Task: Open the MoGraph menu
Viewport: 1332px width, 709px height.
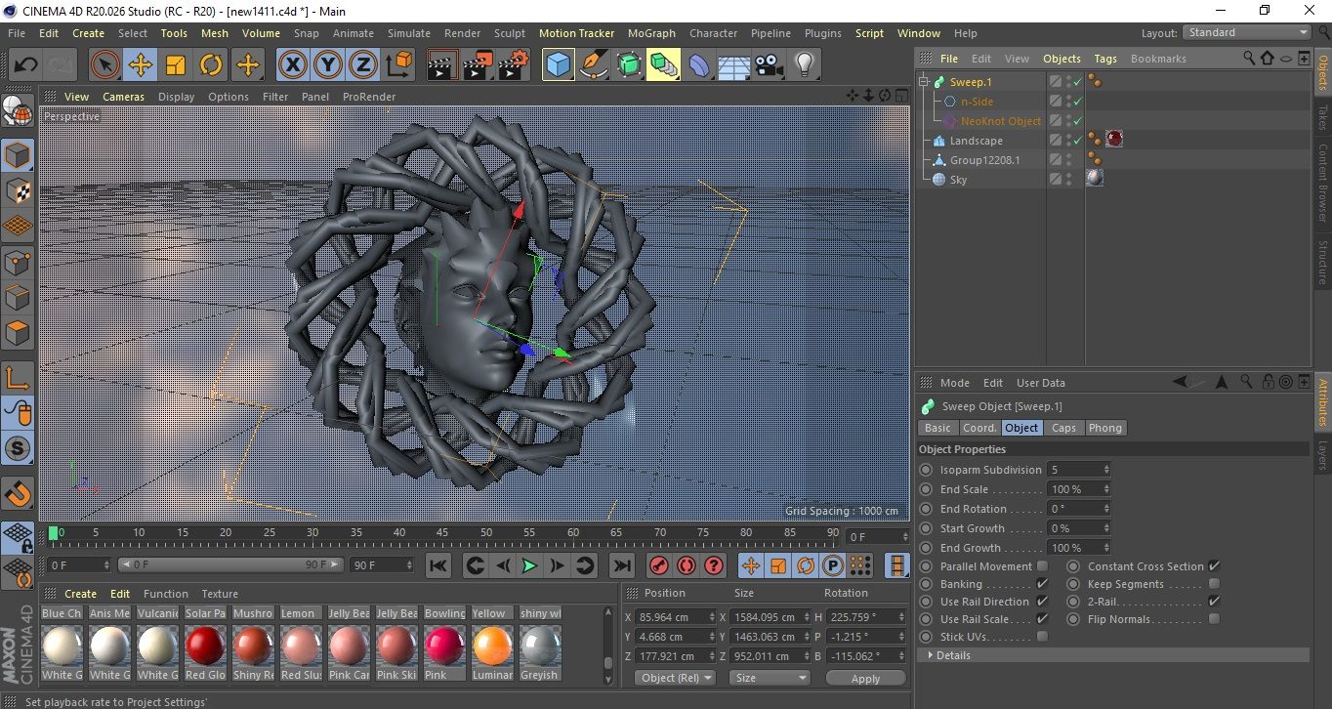Action: [x=651, y=33]
